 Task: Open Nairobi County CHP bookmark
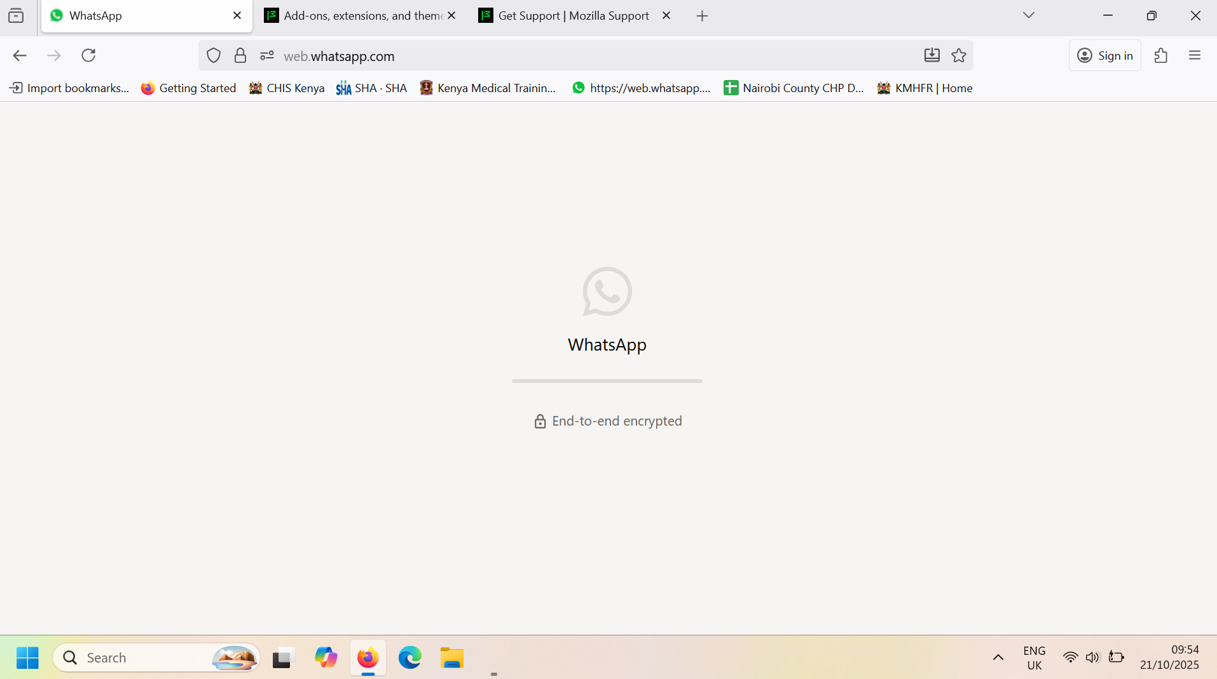(x=794, y=88)
